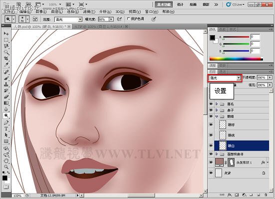Hide the 头发形状 1 layer
275x199 pixels.
click(211, 162)
